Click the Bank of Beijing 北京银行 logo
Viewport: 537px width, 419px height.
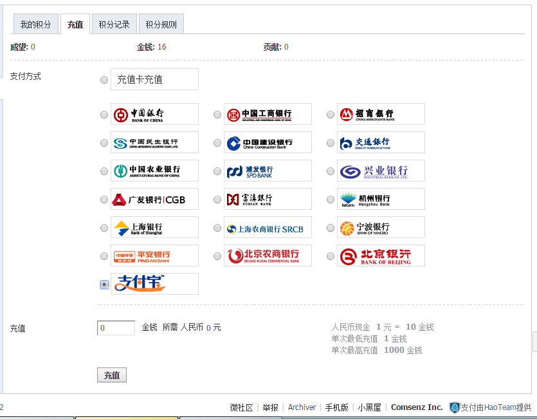[x=381, y=256]
